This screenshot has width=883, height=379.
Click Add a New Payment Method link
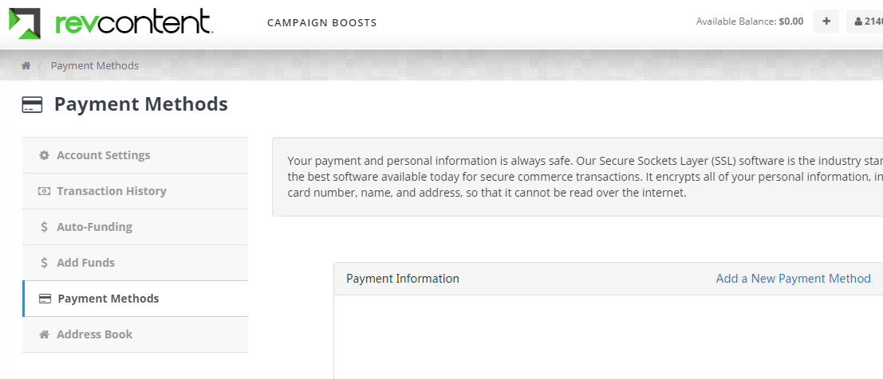coord(793,279)
